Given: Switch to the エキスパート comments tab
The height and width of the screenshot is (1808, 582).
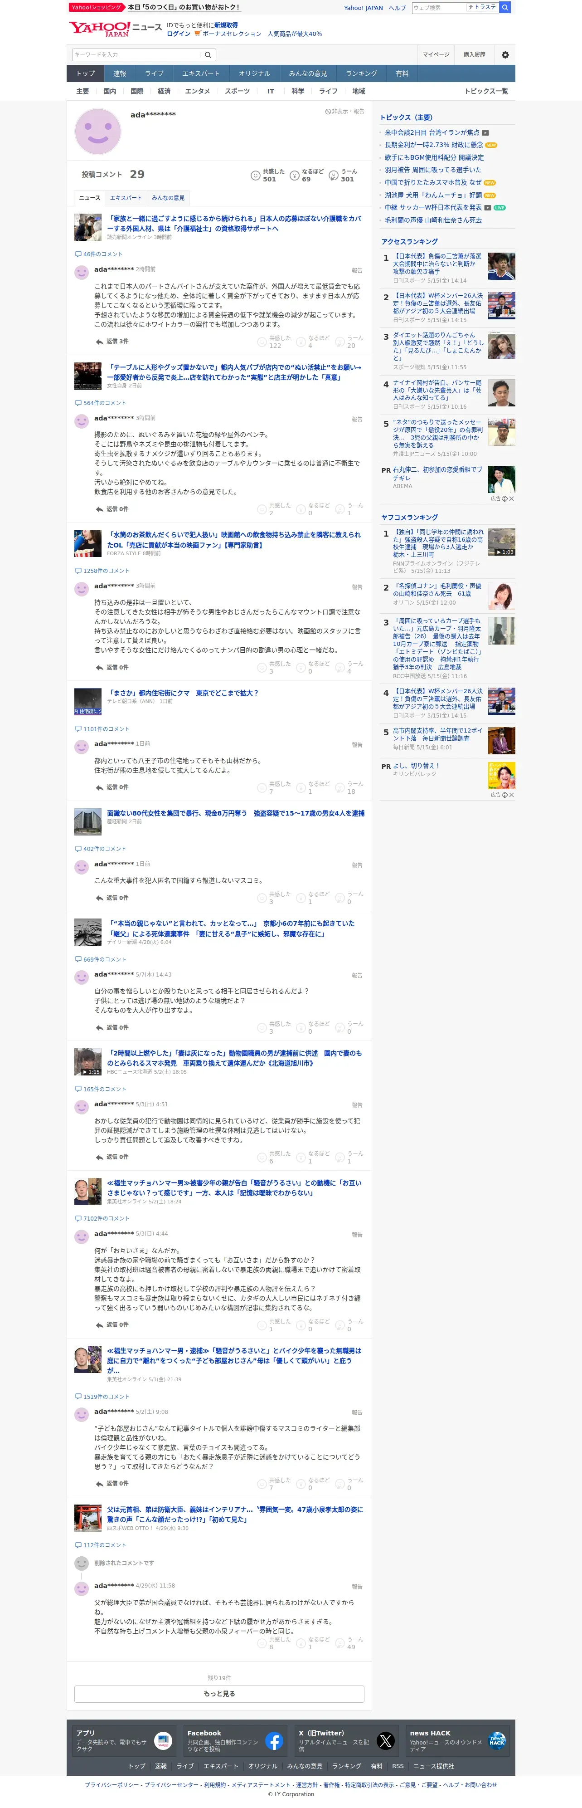Looking at the screenshot, I should pos(126,198).
